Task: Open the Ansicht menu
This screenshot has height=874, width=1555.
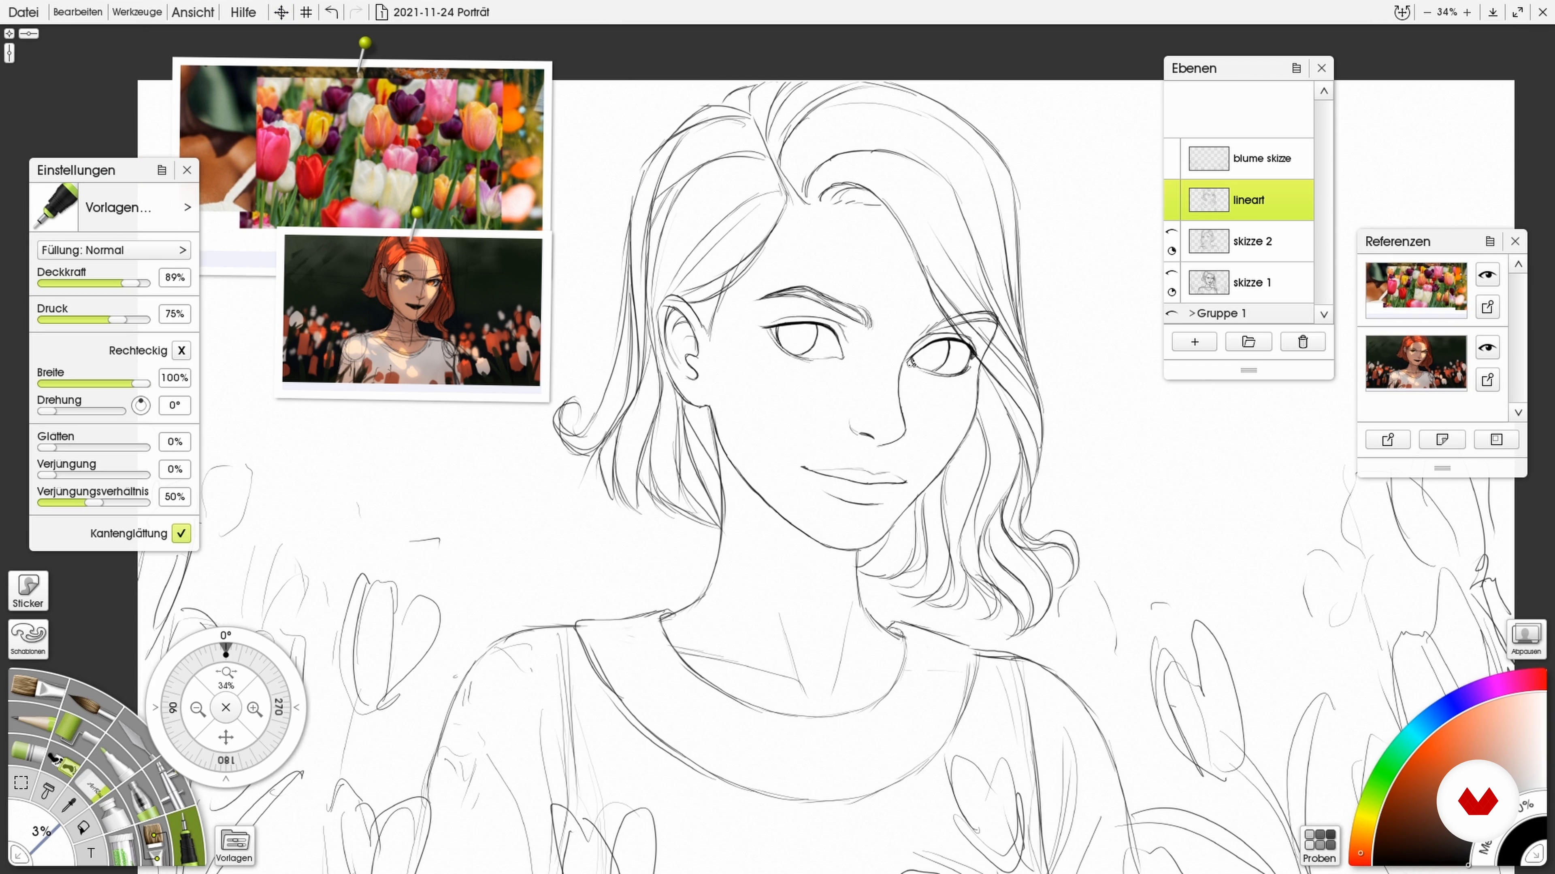Action: (x=193, y=12)
